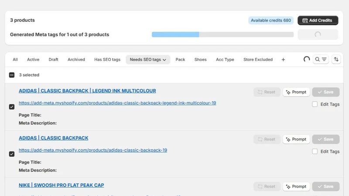The height and width of the screenshot is (196, 349).
Task: Open Prompt for Nike Swoosh Pro cap
Action: point(296,186)
